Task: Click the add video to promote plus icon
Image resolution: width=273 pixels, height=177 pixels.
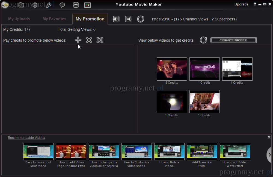Action: pyautogui.click(x=78, y=40)
